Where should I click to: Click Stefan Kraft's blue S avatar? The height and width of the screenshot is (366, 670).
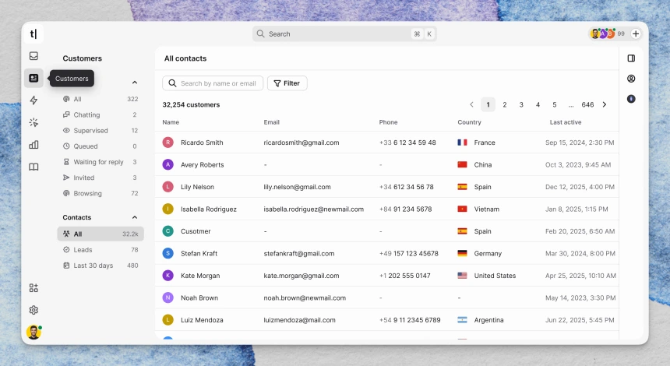[x=168, y=253]
